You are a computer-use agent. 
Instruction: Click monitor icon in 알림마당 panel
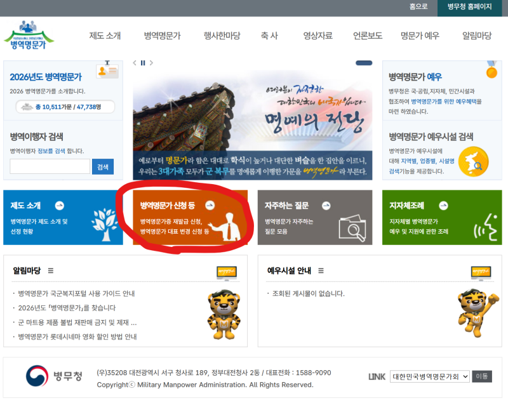point(227,273)
